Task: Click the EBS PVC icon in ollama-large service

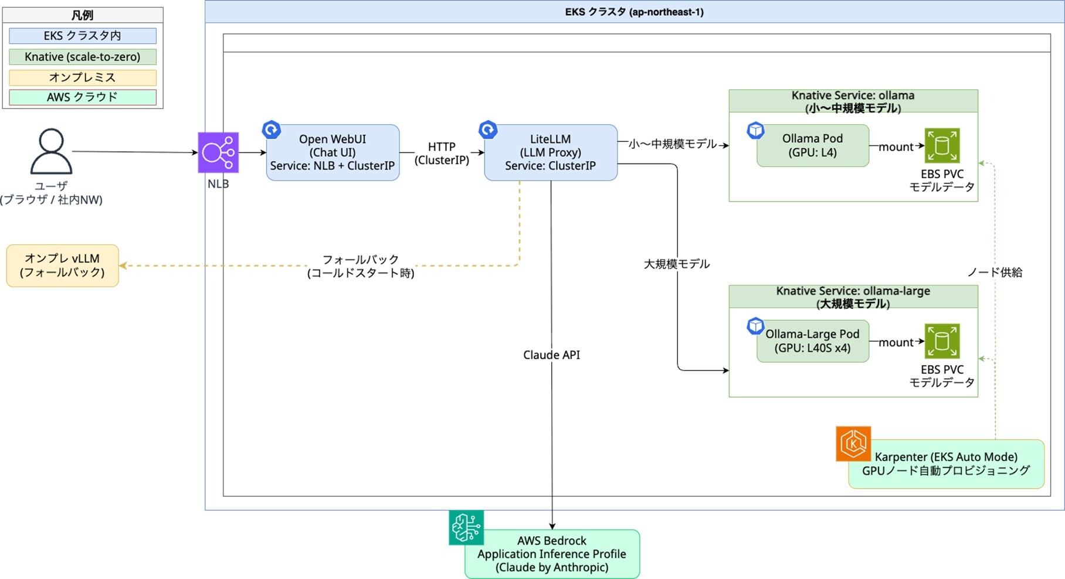Action: point(942,341)
